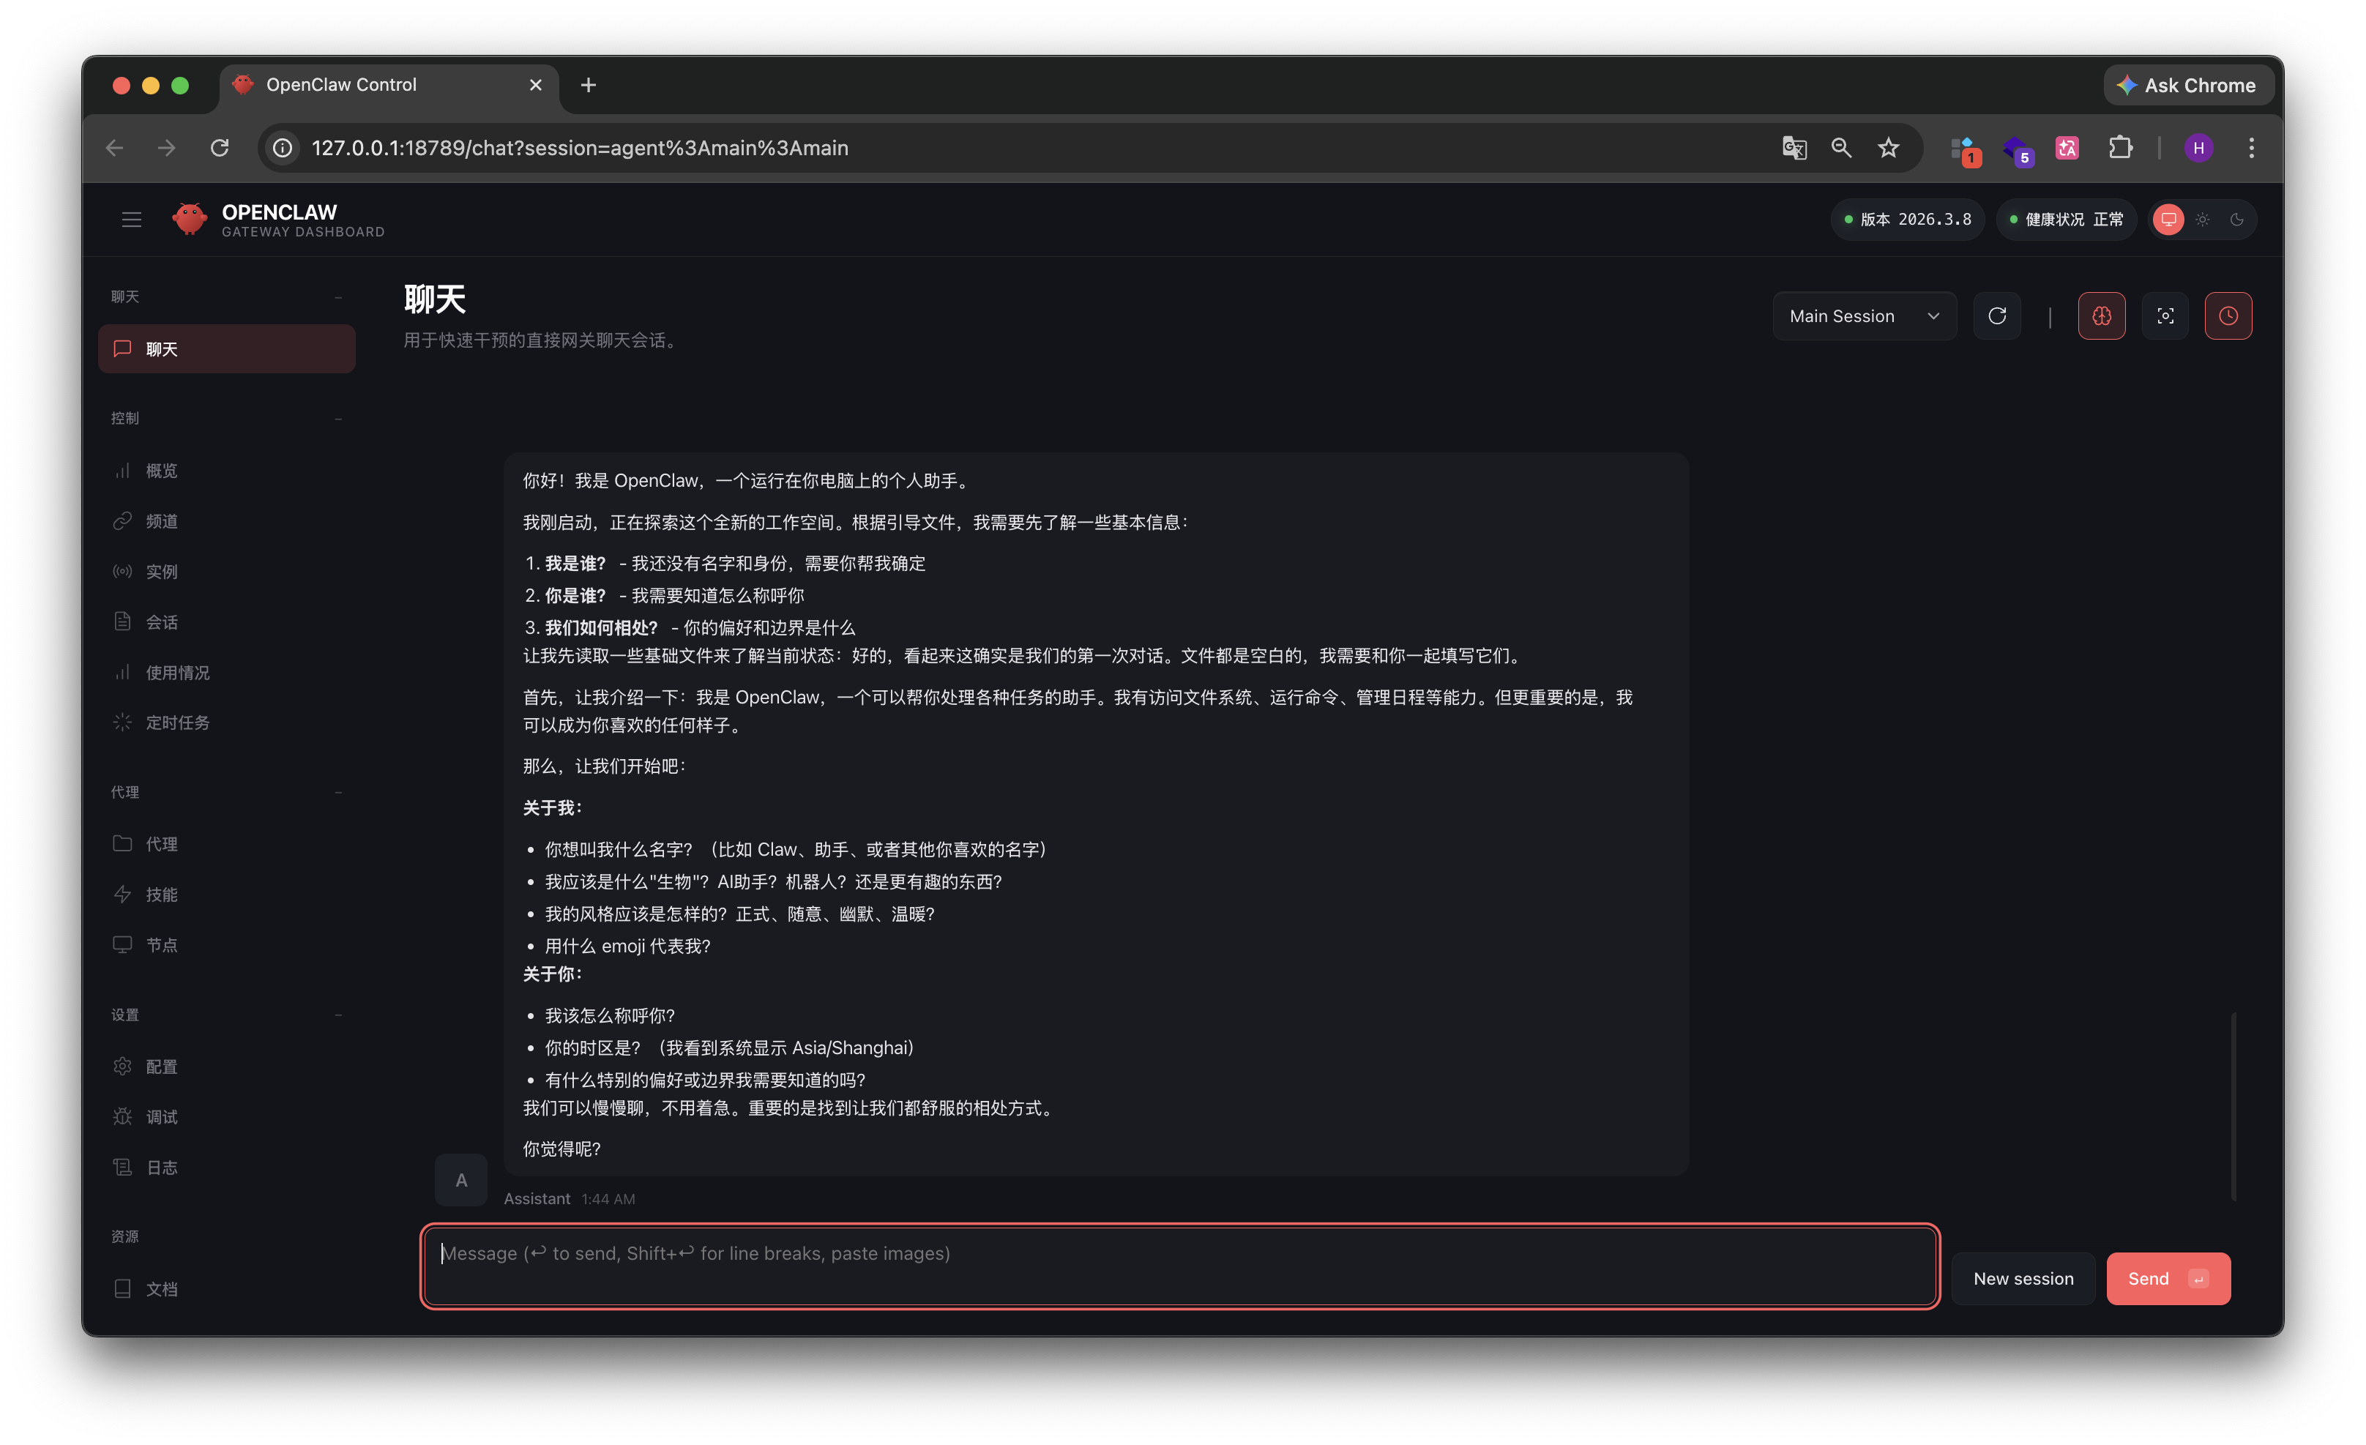Focus the Message input field
2366x1445 pixels.
(1179, 1264)
